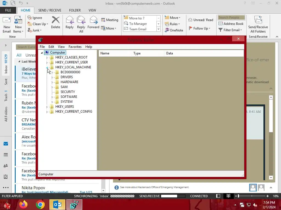Click the zoom slider in status bar
This screenshot has width=281, height=210.
click(252, 196)
